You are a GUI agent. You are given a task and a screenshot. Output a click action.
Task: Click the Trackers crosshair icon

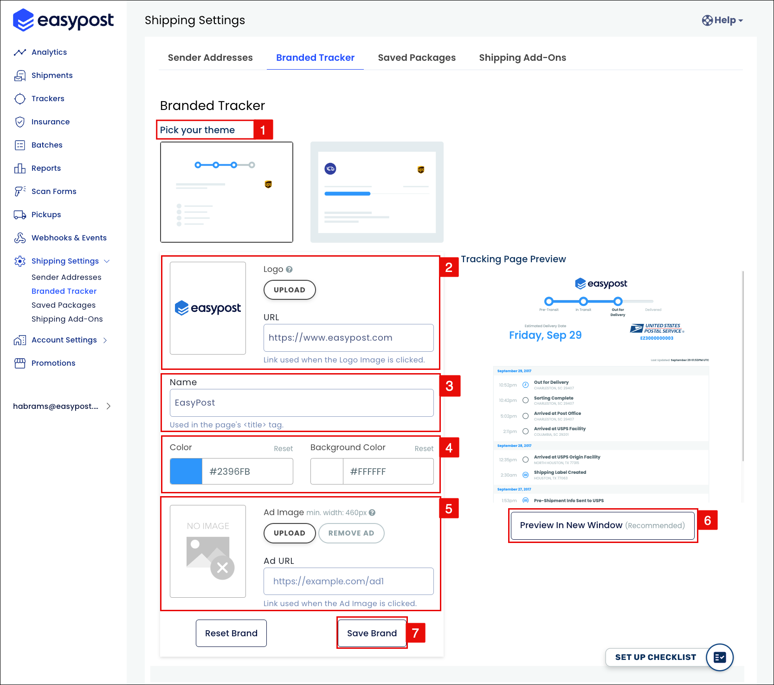tap(20, 99)
